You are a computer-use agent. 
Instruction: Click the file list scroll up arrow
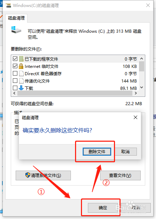pyautogui.click(x=142, y=58)
